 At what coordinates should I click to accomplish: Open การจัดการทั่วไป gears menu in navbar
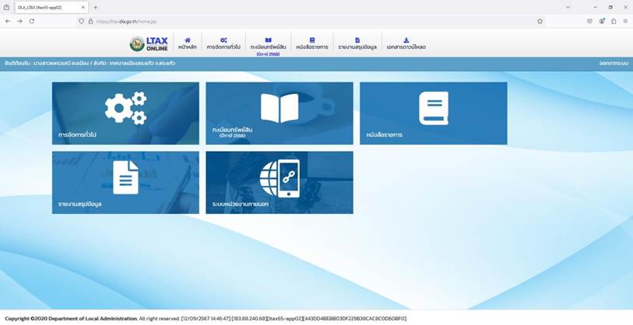tap(223, 44)
